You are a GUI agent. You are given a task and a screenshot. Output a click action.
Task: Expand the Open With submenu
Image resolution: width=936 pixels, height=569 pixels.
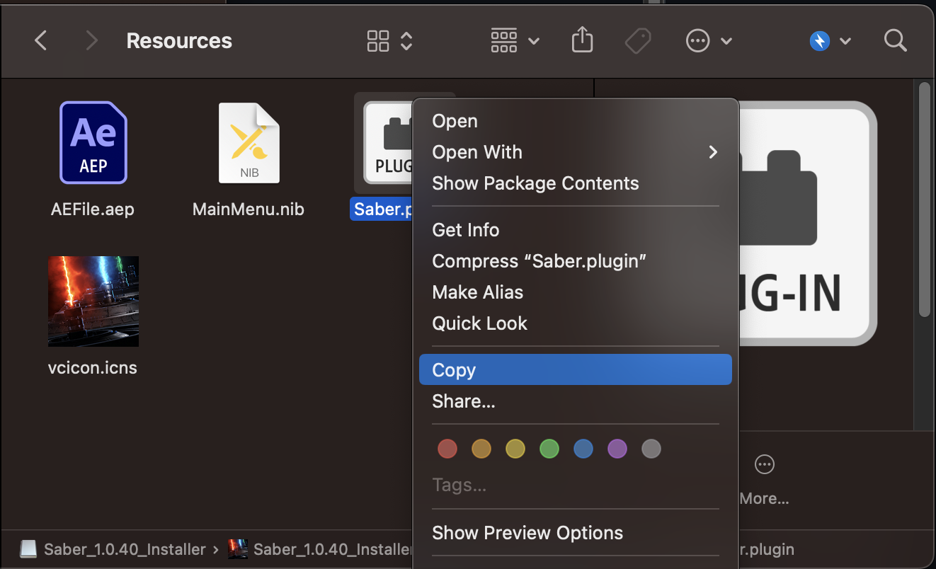576,152
